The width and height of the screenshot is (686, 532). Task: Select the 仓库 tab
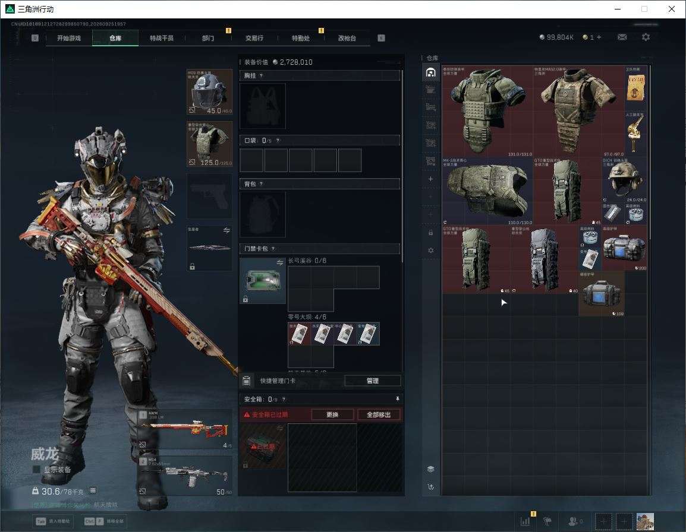(115, 38)
